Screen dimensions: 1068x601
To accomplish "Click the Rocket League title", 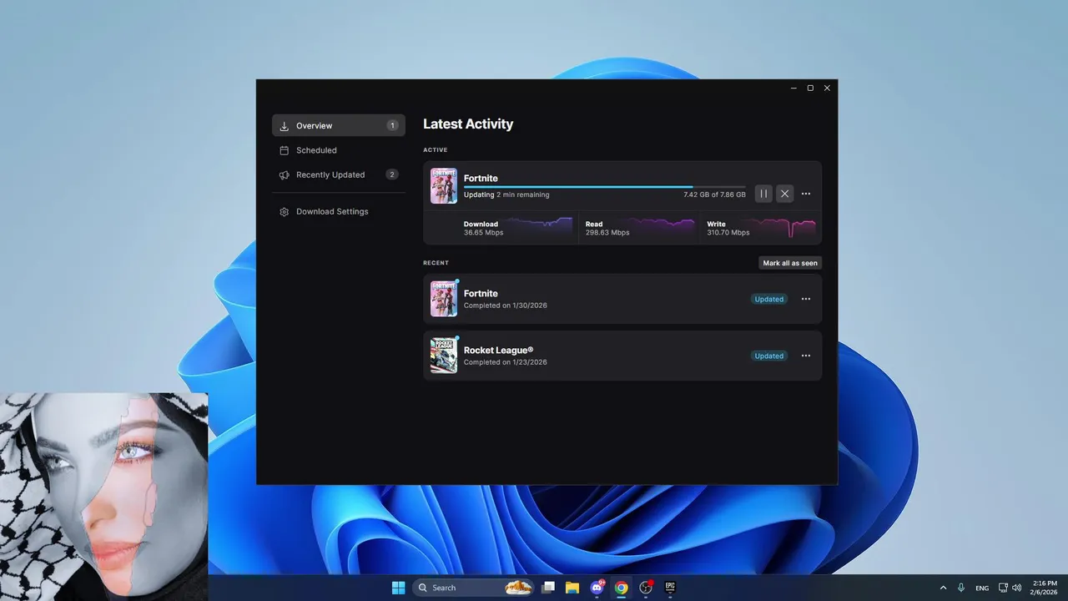I will click(x=498, y=350).
